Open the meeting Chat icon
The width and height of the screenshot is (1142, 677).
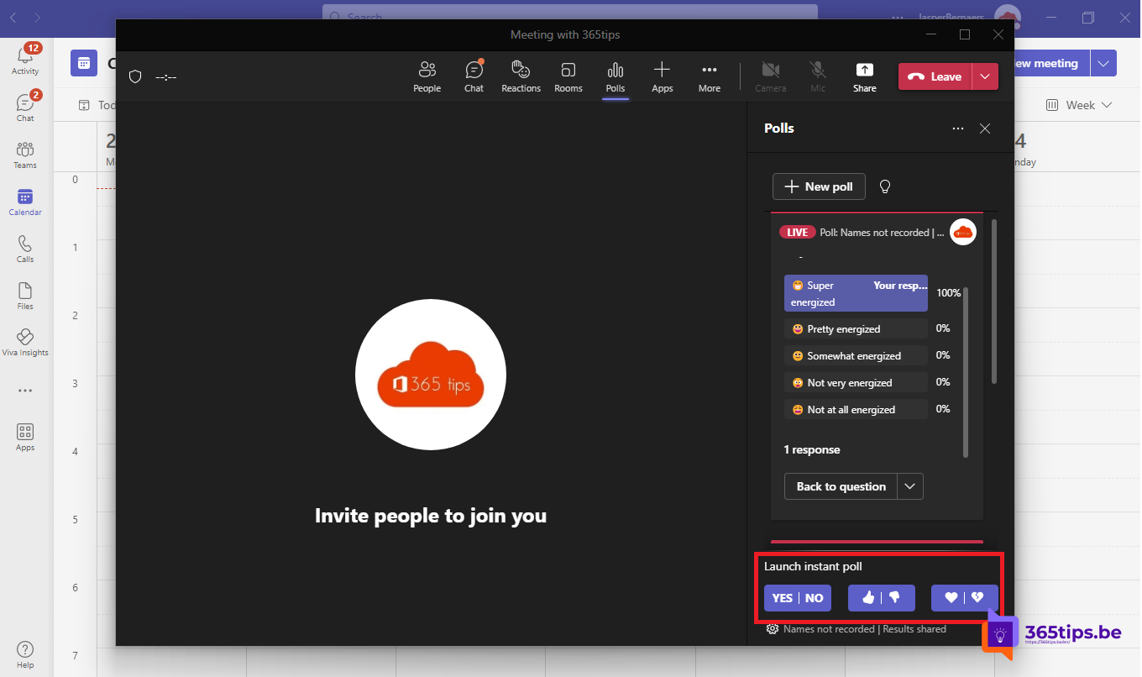[474, 76]
